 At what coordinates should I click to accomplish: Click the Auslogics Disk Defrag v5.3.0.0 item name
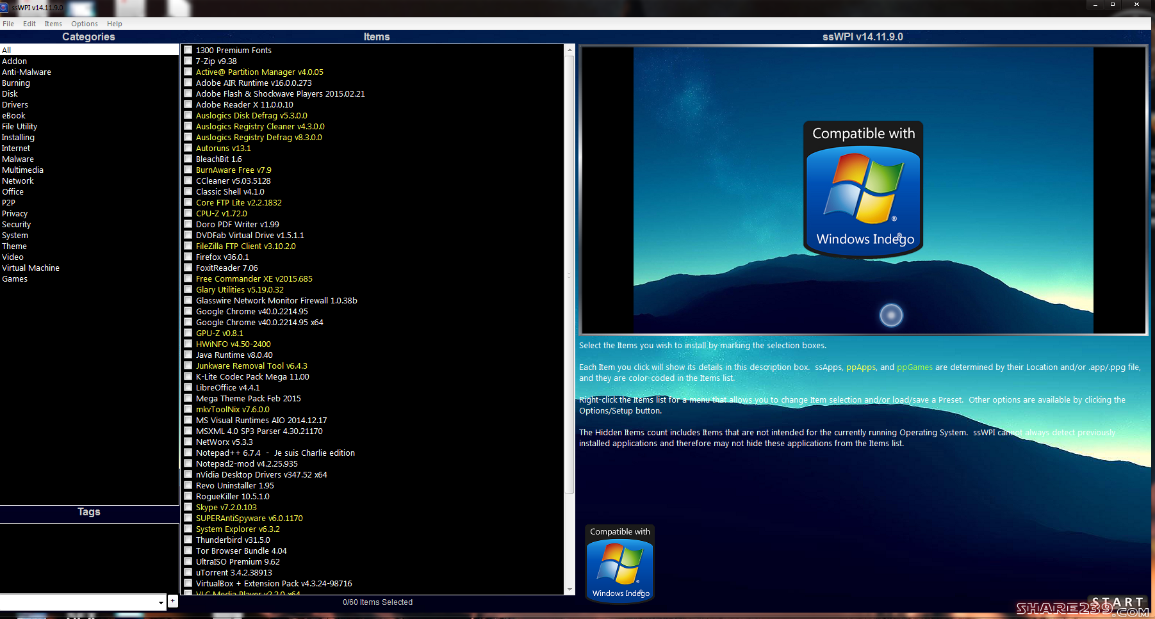(x=252, y=115)
